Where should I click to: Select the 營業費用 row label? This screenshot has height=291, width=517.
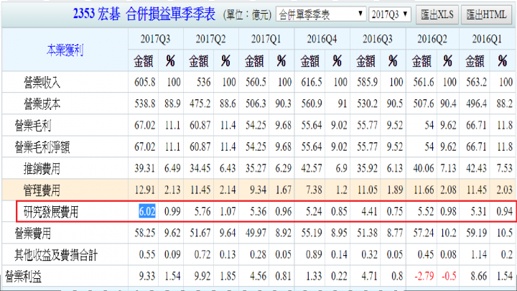[32, 234]
